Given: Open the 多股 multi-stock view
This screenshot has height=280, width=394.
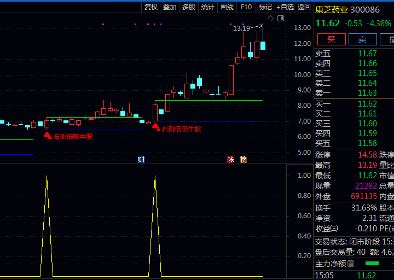Looking at the screenshot, I should click(189, 7).
